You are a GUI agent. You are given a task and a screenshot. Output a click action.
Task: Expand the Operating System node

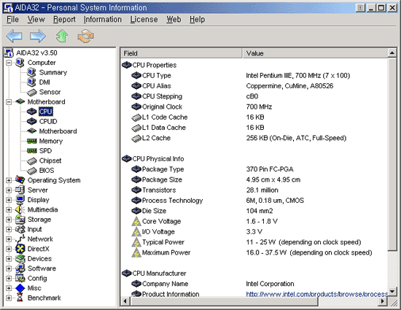click(x=9, y=180)
